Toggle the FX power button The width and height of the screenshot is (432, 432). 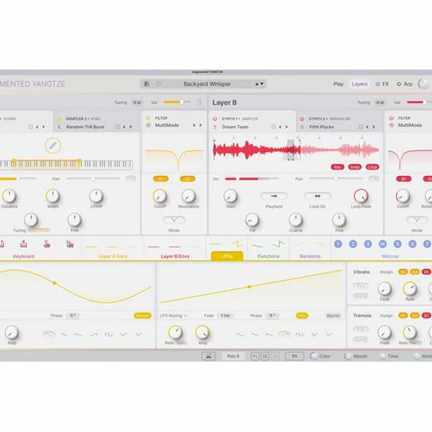click(x=377, y=84)
